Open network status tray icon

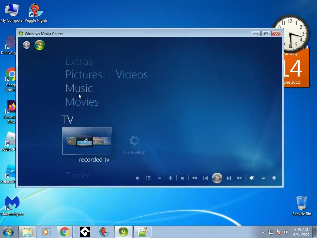[271, 232]
